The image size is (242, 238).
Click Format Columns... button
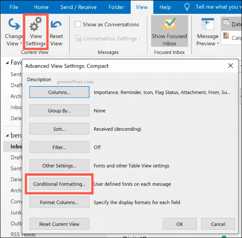coord(59,202)
